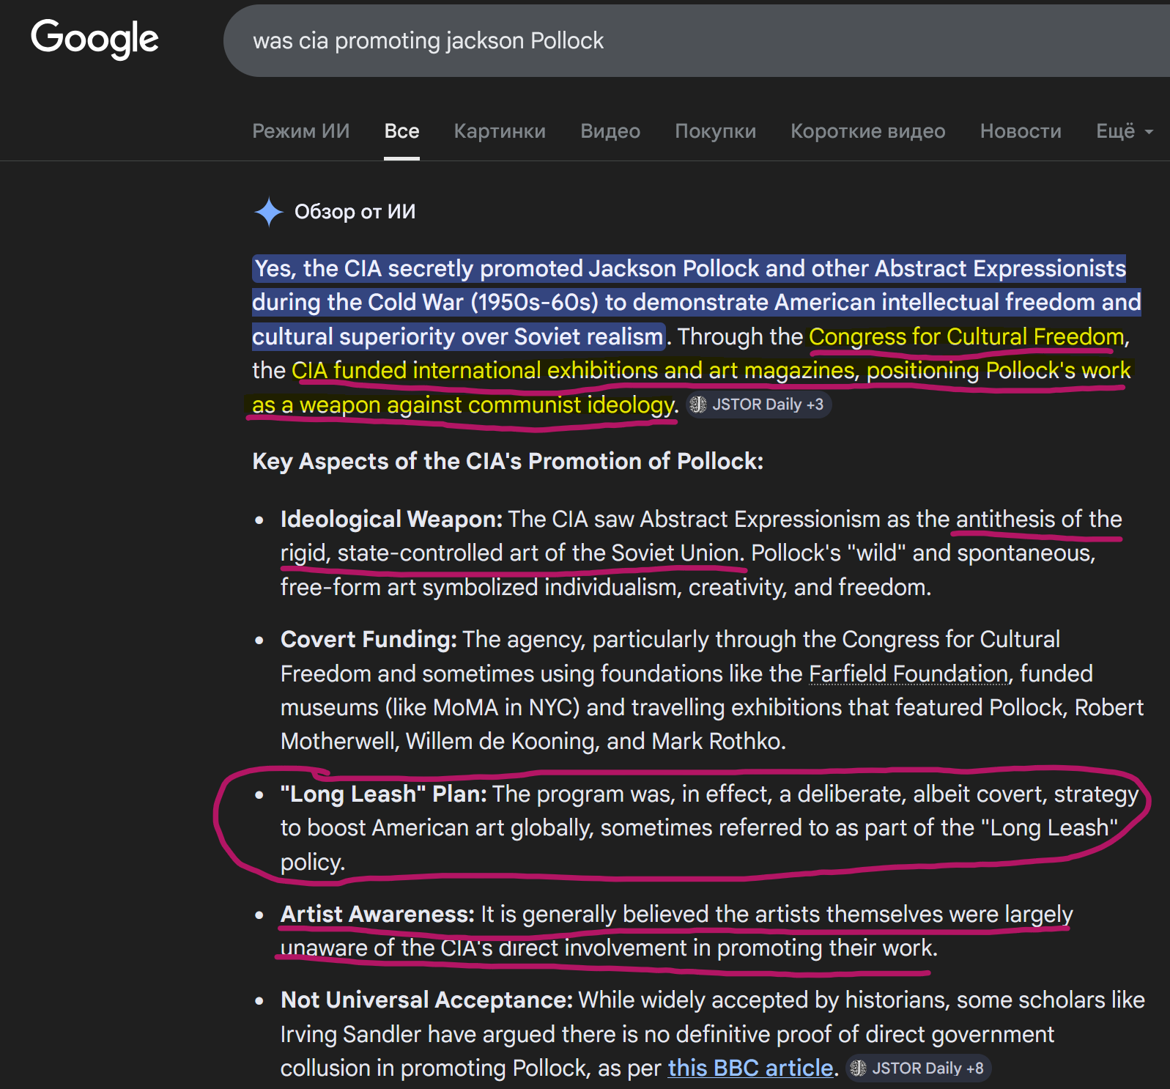
Task: Open the 'this BBC article' link
Action: click(x=750, y=1068)
